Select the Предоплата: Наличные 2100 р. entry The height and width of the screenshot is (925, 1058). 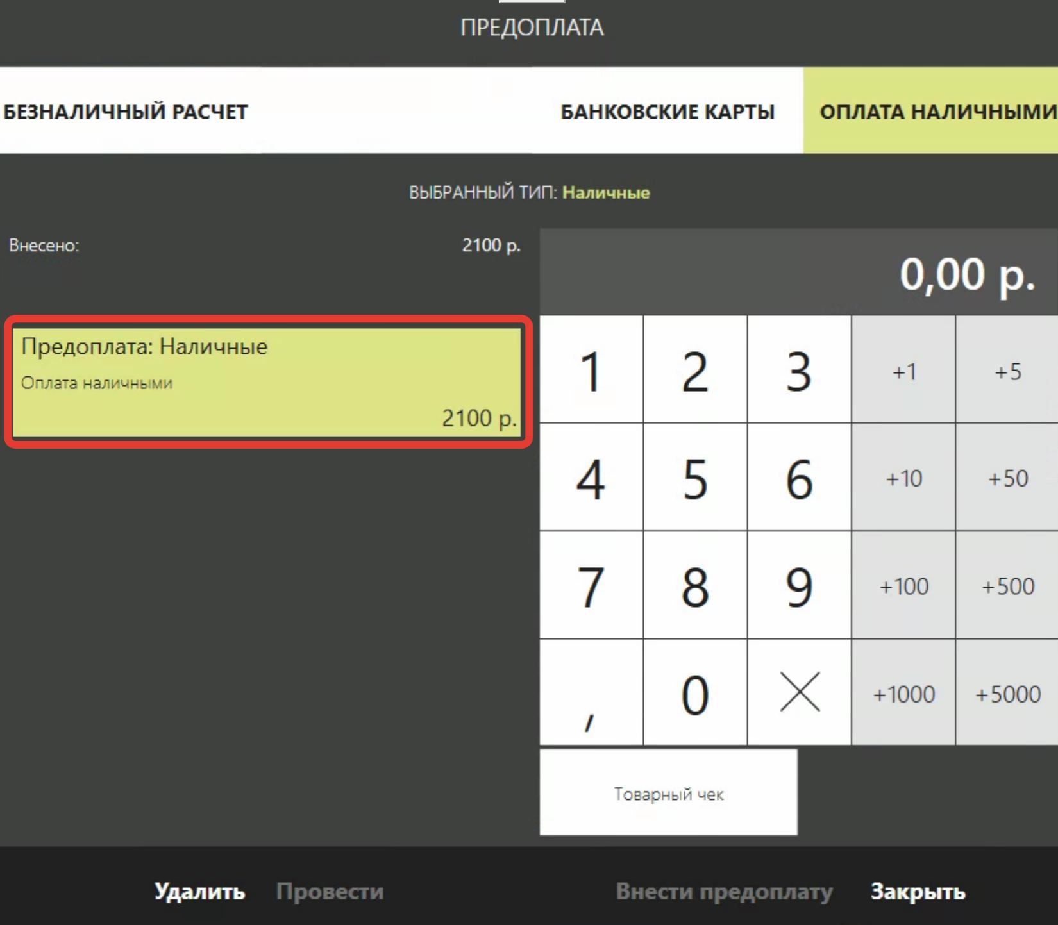tap(267, 382)
